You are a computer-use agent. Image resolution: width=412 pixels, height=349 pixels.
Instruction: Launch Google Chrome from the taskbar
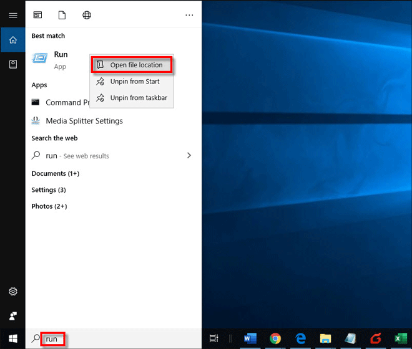tap(275, 338)
